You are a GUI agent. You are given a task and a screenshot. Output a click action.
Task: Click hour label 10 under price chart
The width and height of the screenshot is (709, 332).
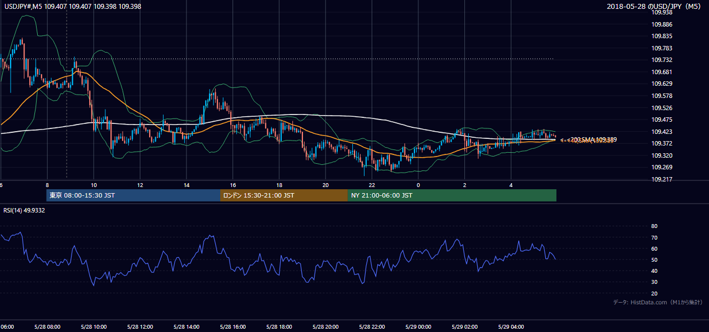[x=94, y=185]
